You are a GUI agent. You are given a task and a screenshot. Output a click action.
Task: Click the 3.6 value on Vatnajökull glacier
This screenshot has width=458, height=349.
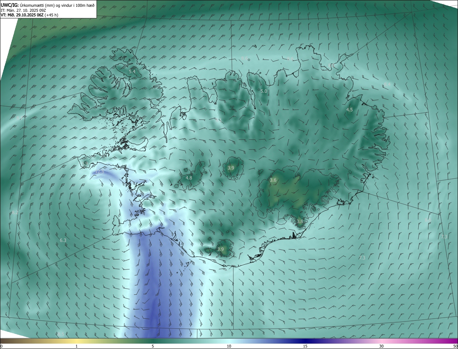tap(273, 180)
